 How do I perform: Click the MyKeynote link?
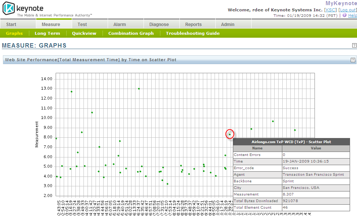tap(341, 3)
